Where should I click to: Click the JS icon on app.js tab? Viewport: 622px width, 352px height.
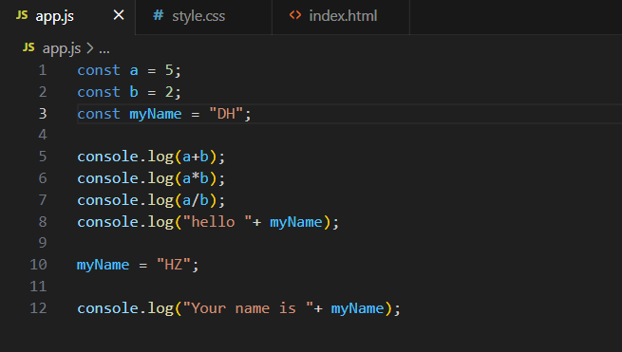tap(22, 15)
